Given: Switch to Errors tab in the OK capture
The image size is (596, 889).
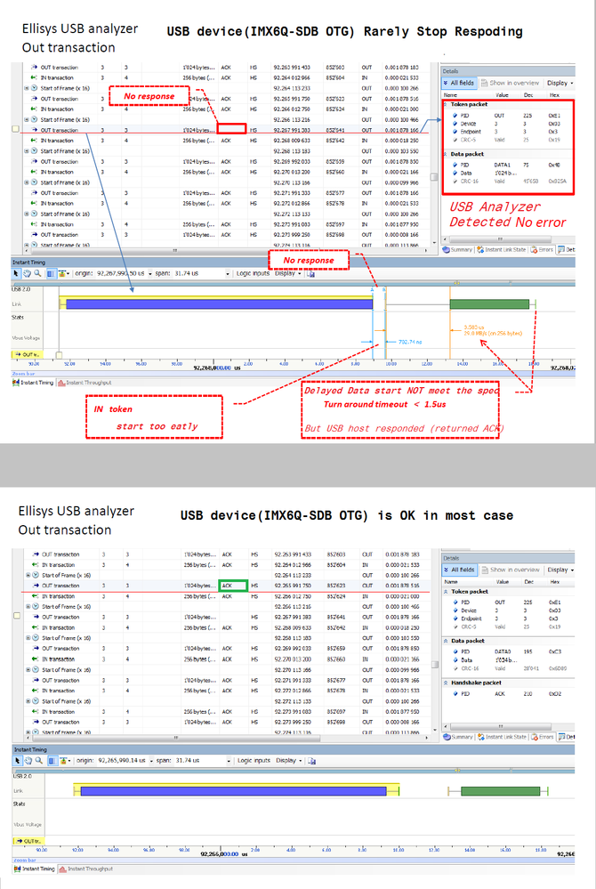Looking at the screenshot, I should tap(543, 737).
